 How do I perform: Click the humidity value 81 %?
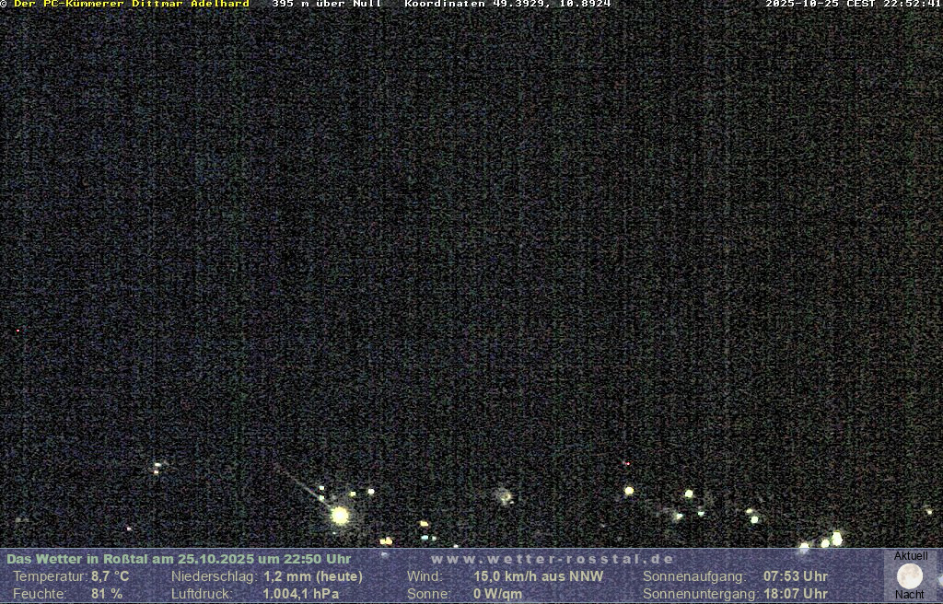[x=107, y=594]
